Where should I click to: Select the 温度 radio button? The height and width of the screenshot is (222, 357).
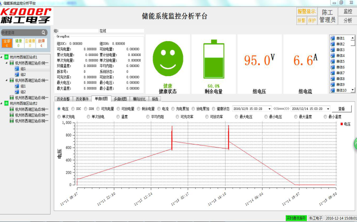tap(117, 117)
